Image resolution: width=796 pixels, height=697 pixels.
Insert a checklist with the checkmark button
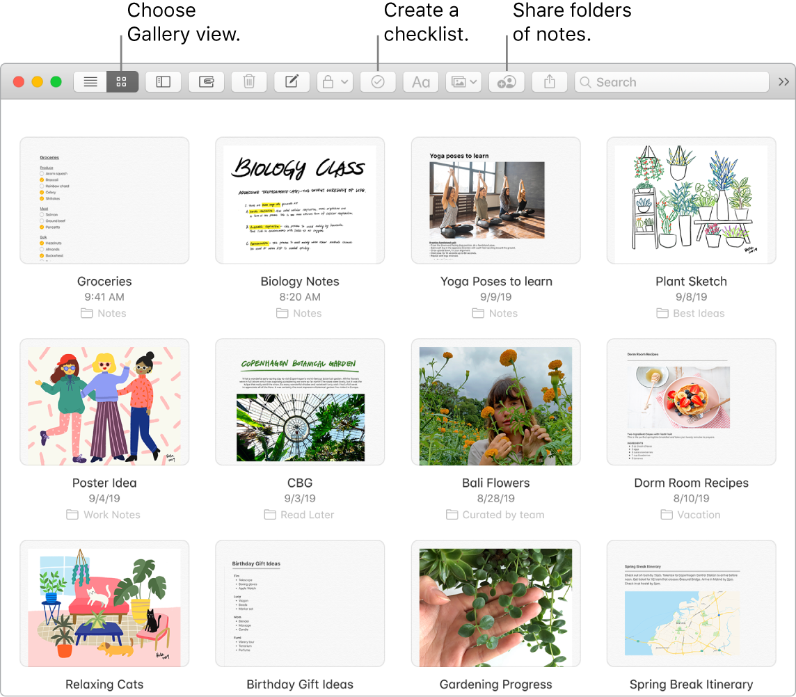[378, 81]
